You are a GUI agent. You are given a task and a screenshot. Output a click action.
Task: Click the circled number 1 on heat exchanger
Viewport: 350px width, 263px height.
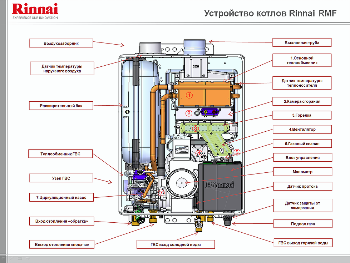[189, 95]
